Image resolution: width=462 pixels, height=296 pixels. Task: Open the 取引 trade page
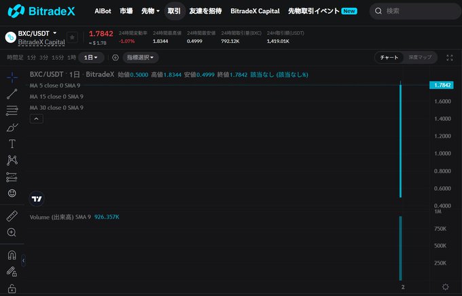[x=175, y=11]
